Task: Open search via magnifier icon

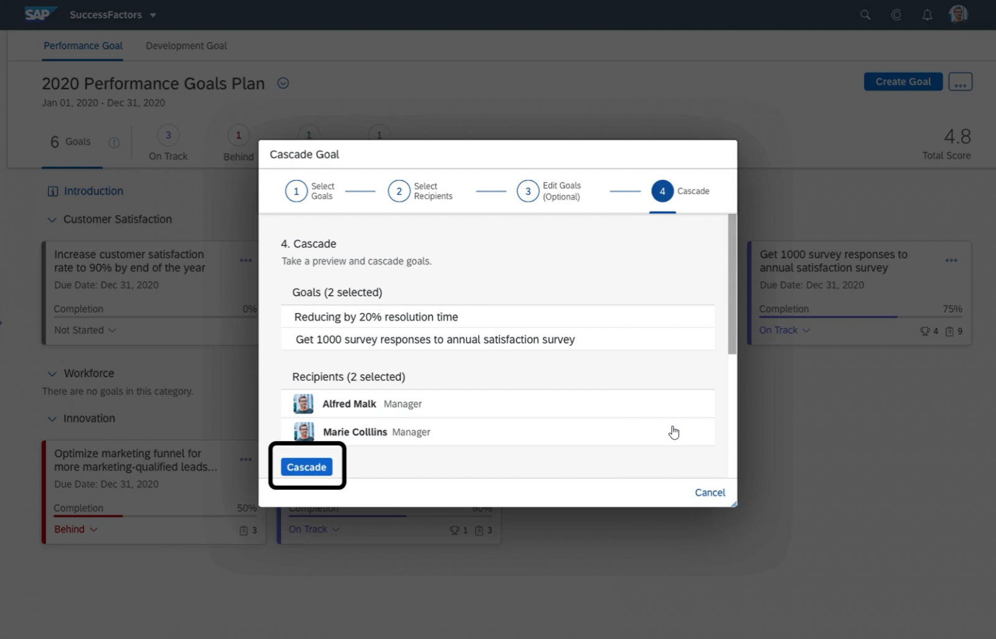Action: (x=865, y=14)
